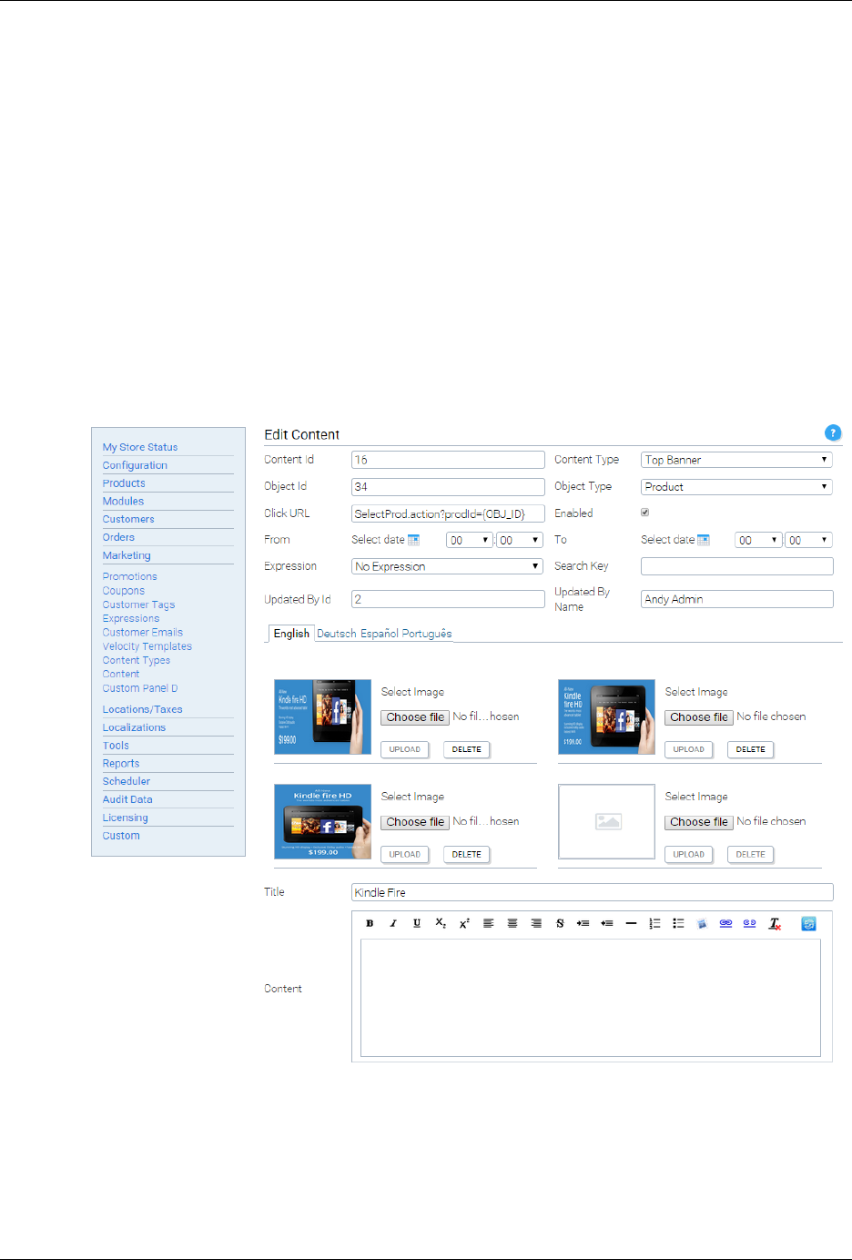Switch to the Español language tab
The image size is (852, 1260).
coord(380,634)
